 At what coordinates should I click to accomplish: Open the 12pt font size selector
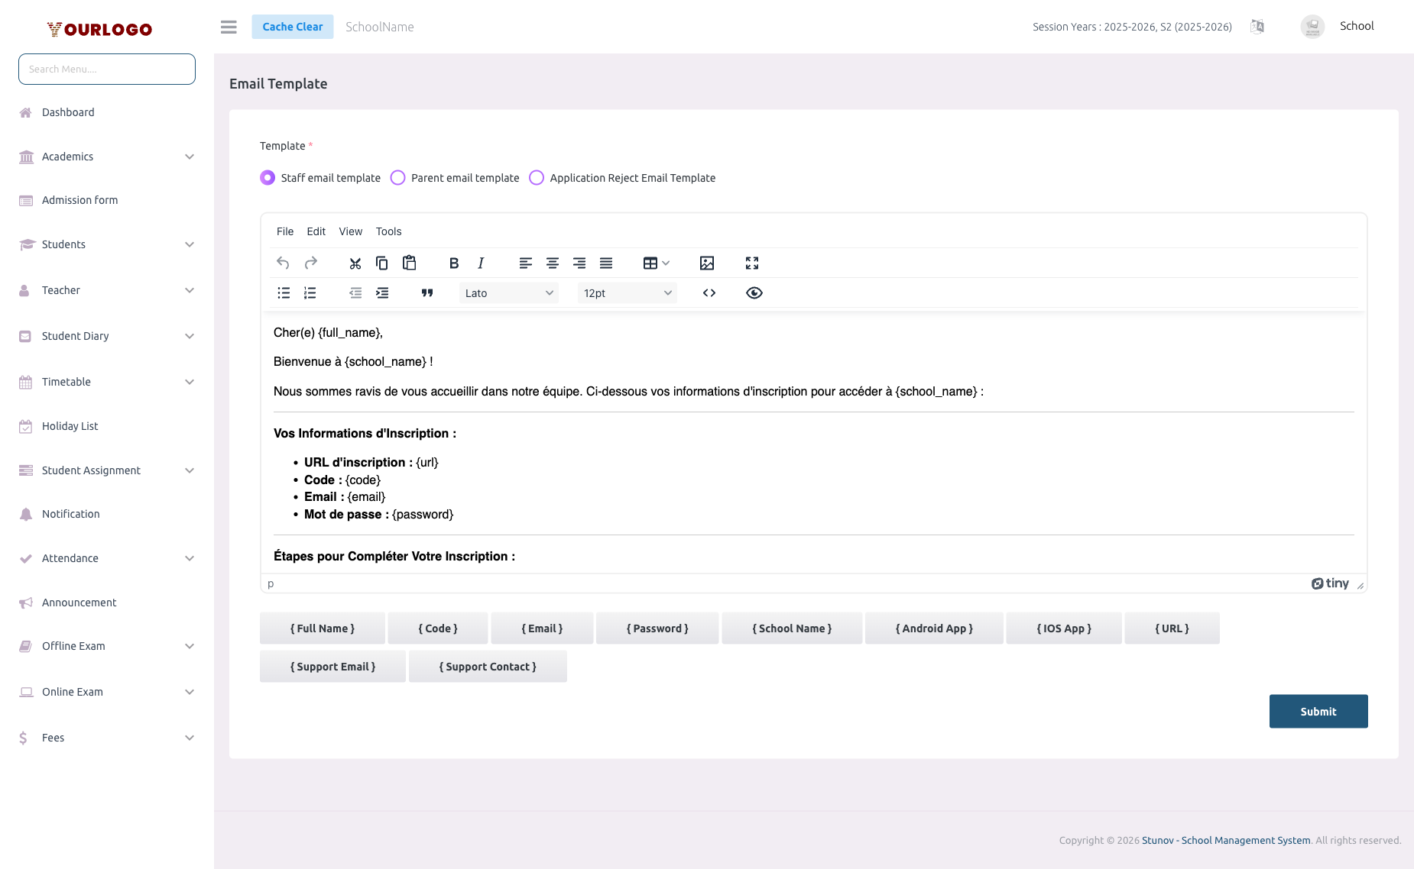click(x=627, y=292)
